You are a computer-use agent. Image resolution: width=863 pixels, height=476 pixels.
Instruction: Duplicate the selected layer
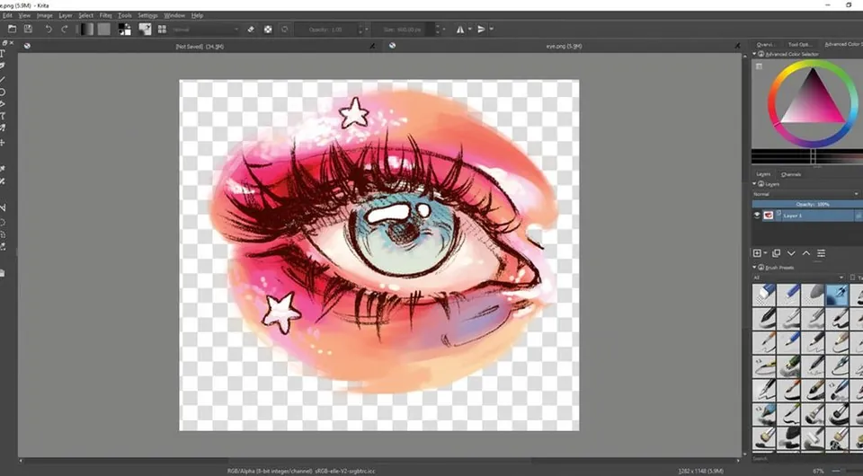tap(776, 253)
